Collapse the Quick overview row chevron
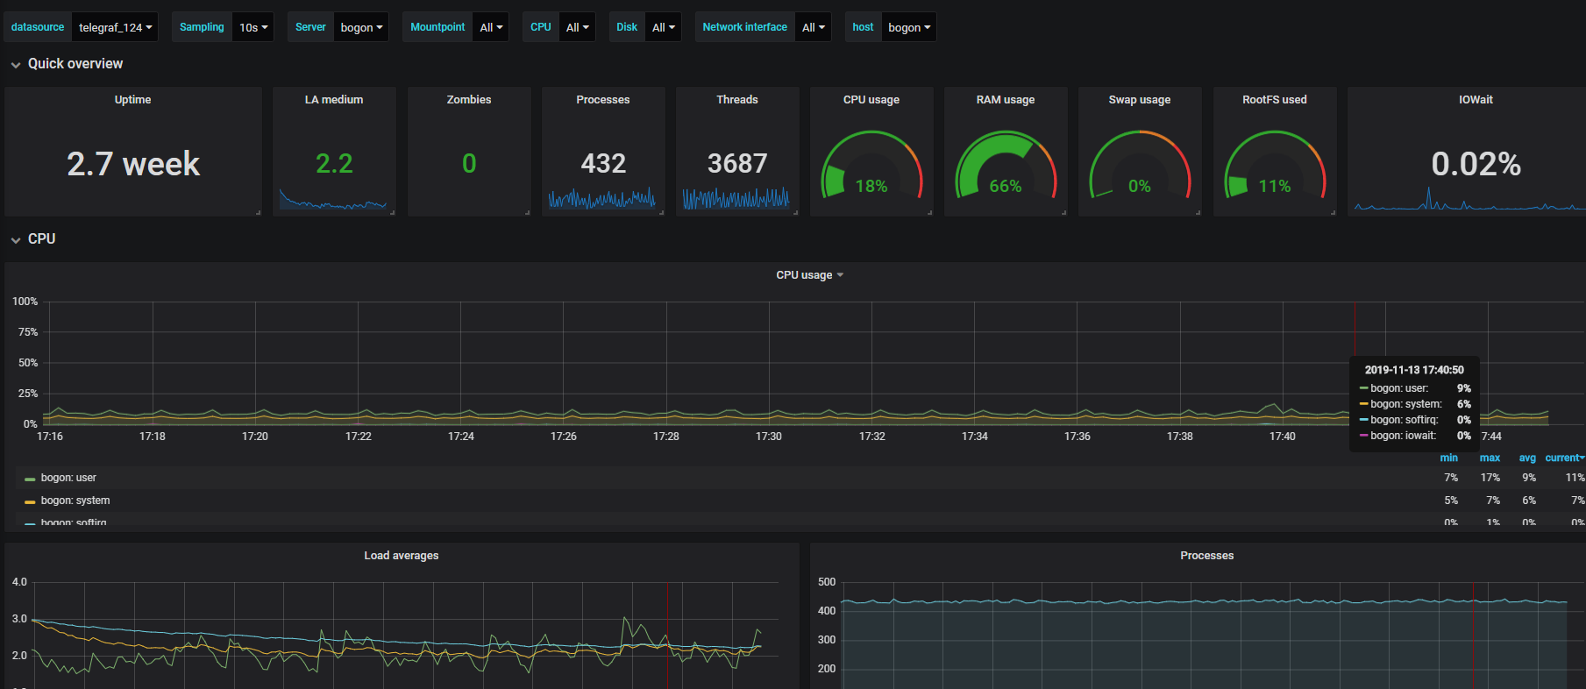The image size is (1586, 689). tap(16, 65)
